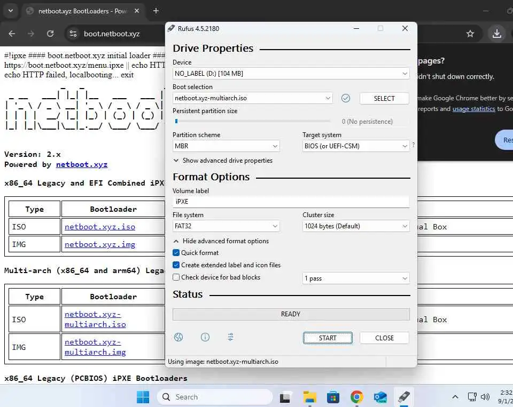Open site information icon in address bar
The image size is (513, 407).
(73, 34)
